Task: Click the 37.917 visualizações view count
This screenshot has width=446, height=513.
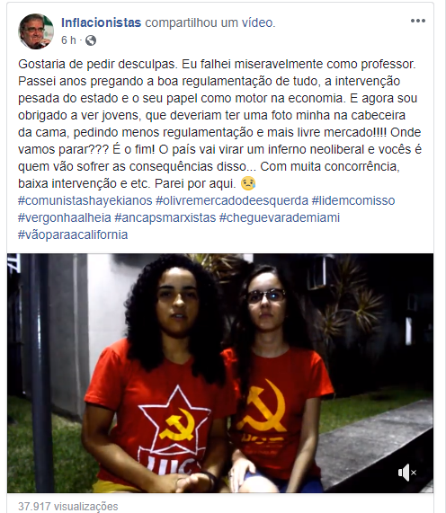Action: [x=67, y=506]
